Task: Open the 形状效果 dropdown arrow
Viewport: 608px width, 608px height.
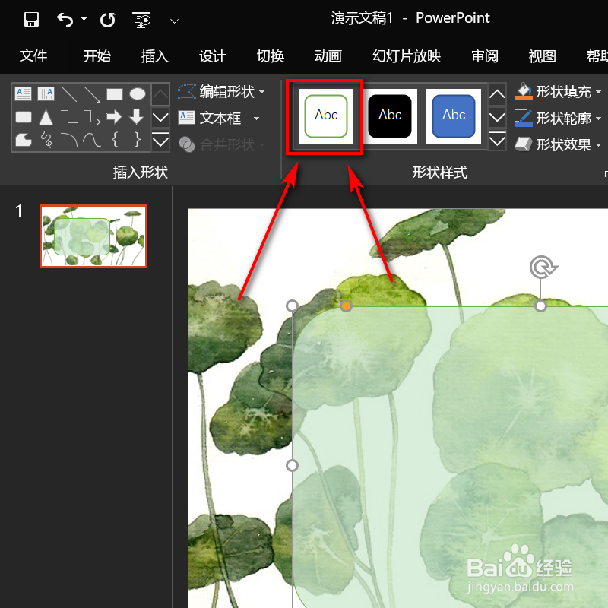Action: tap(598, 145)
